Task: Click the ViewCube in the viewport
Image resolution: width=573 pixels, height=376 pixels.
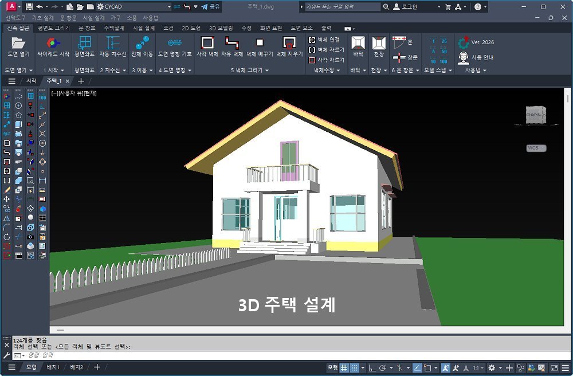Action: [x=536, y=115]
